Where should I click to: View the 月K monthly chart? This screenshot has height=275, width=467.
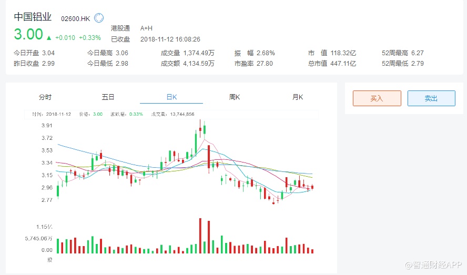tap(298, 97)
